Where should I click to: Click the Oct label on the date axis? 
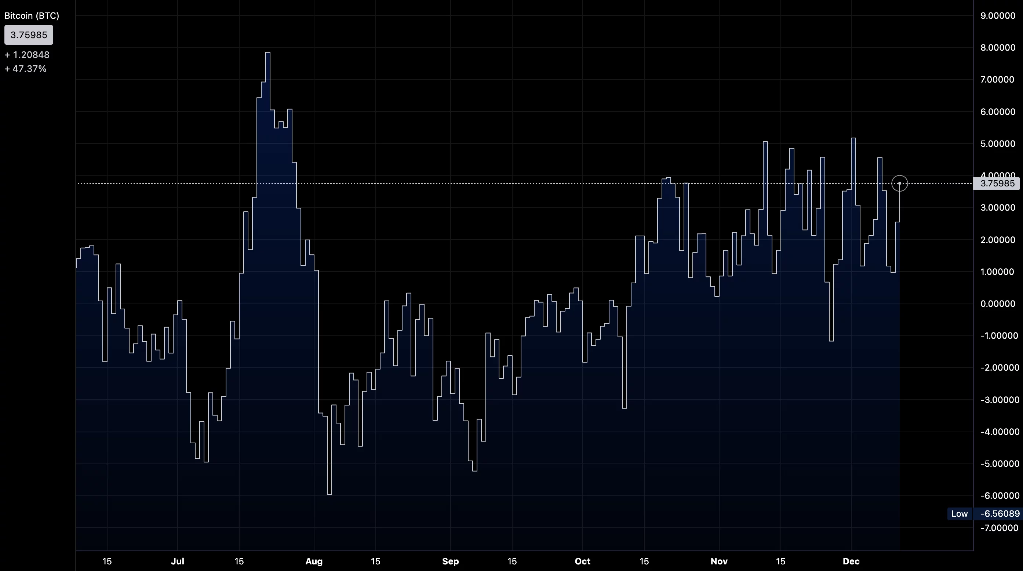(x=583, y=561)
